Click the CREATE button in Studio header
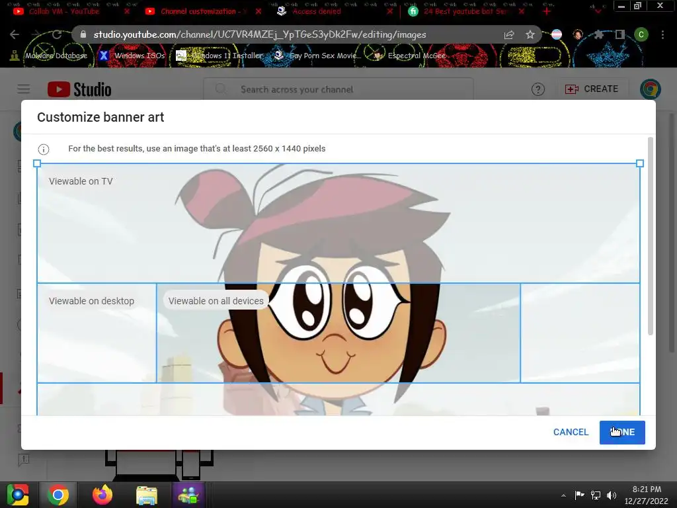The height and width of the screenshot is (508, 677). click(592, 89)
